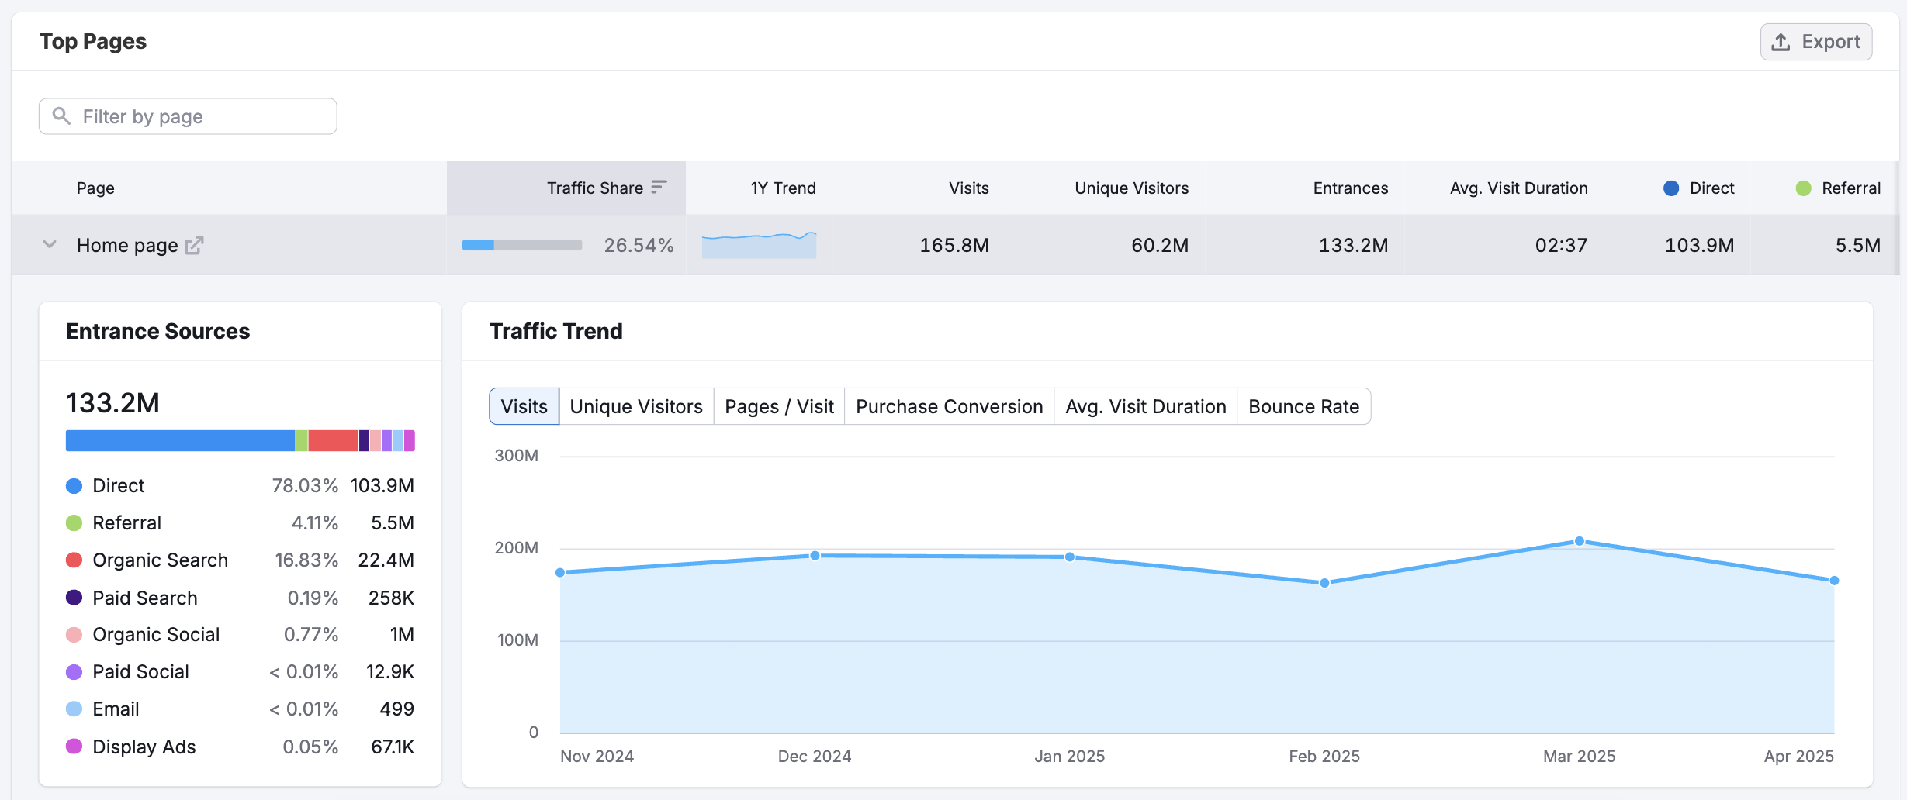Click the Home page traffic share bar
This screenshot has width=1907, height=800.
point(522,245)
